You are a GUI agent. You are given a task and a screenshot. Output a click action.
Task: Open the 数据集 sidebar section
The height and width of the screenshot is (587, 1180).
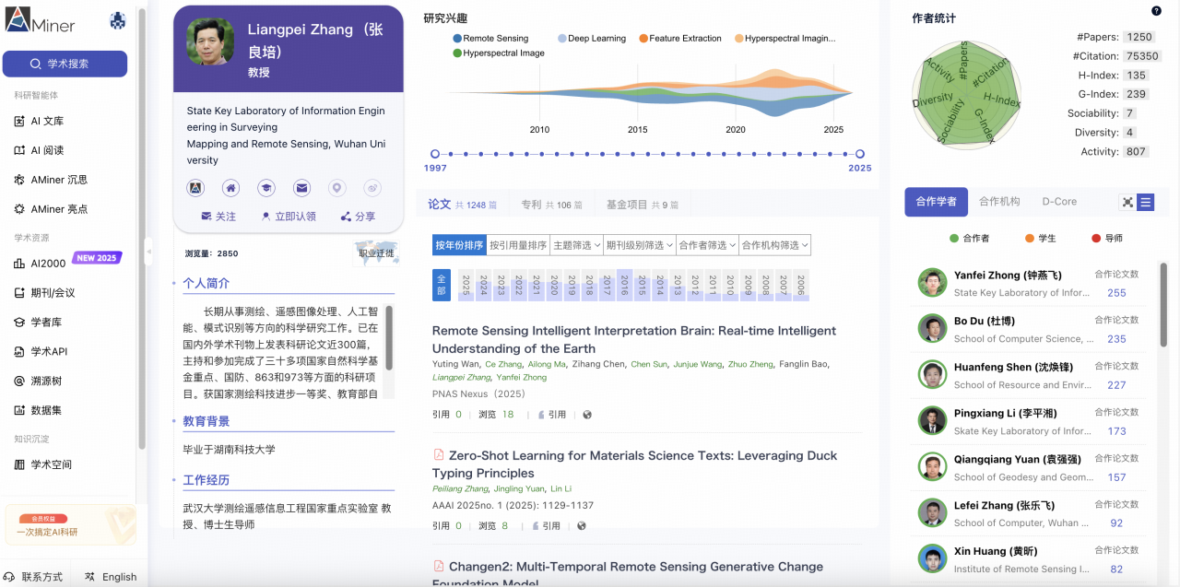tap(46, 409)
